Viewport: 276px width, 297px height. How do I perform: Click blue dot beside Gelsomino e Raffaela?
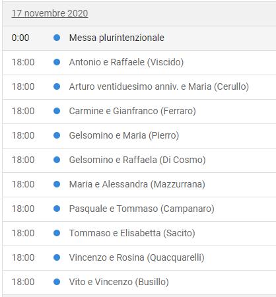coord(57,160)
